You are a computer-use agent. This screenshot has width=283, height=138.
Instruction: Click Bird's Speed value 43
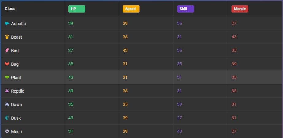tap(125, 50)
